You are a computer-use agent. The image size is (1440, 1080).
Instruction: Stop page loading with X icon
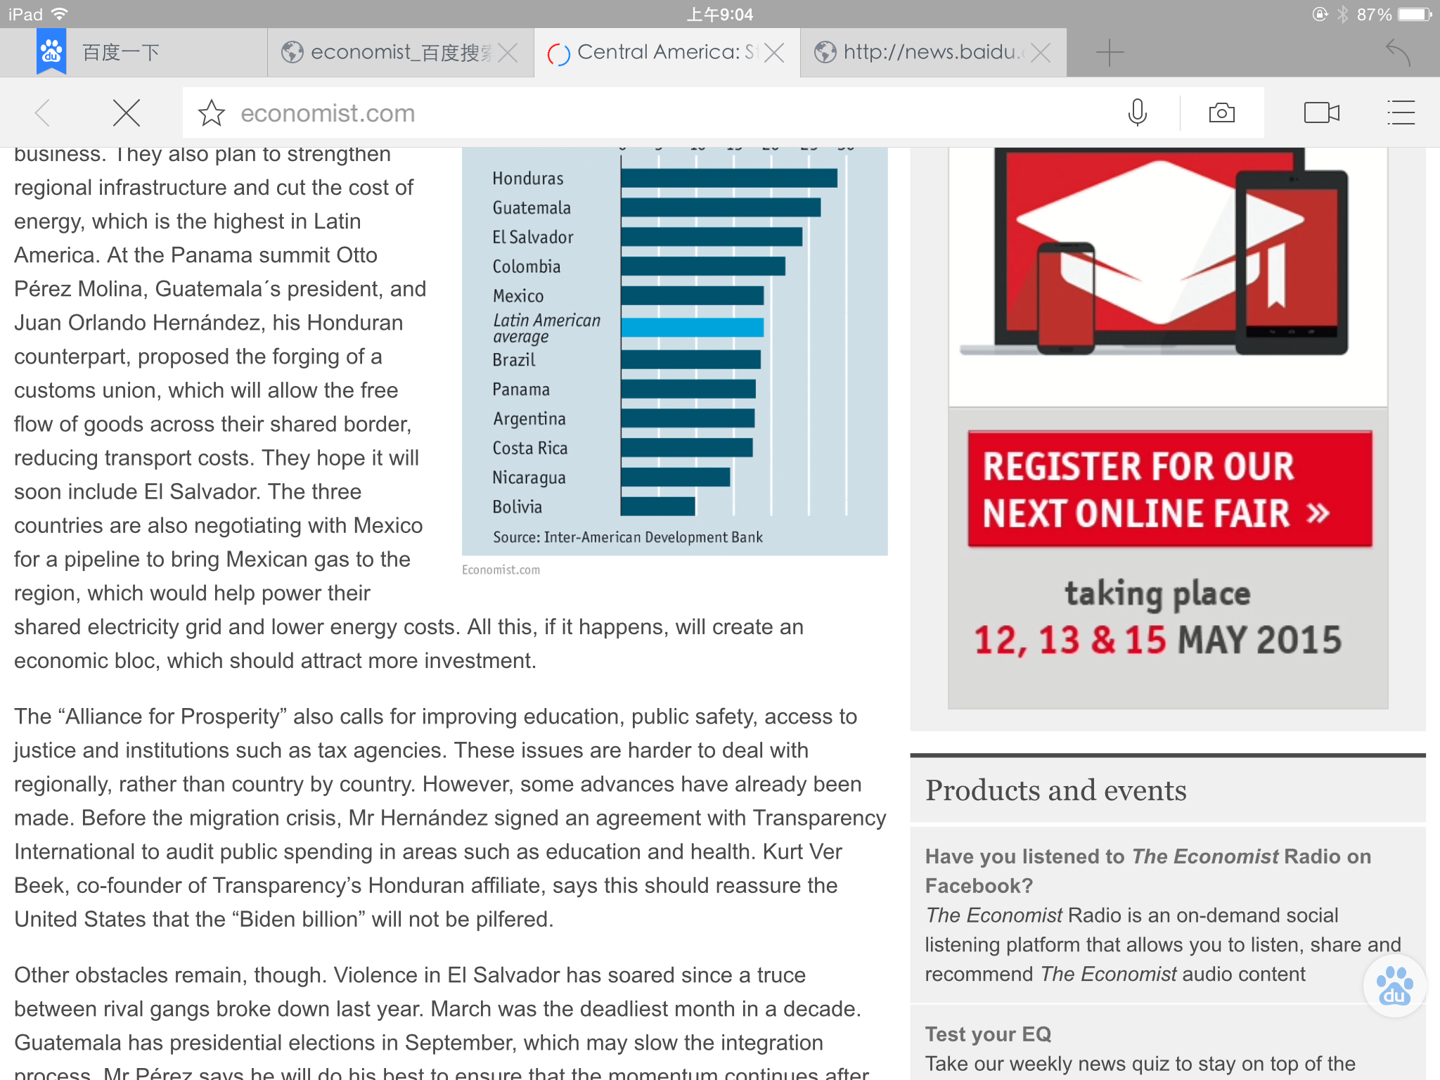[127, 113]
